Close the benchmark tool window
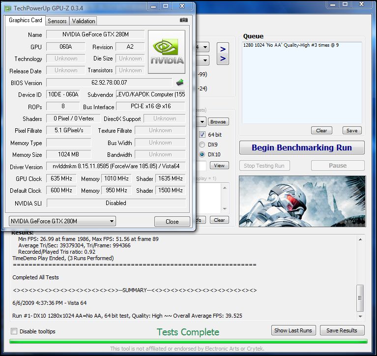 point(361,4)
